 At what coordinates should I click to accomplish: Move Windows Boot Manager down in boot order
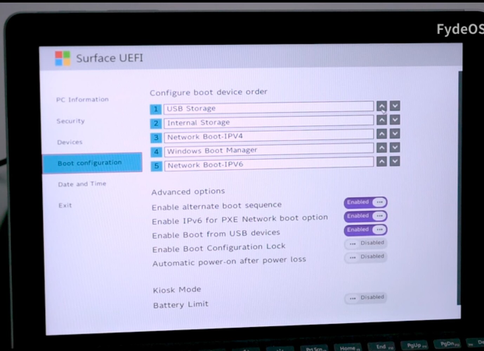(x=395, y=147)
